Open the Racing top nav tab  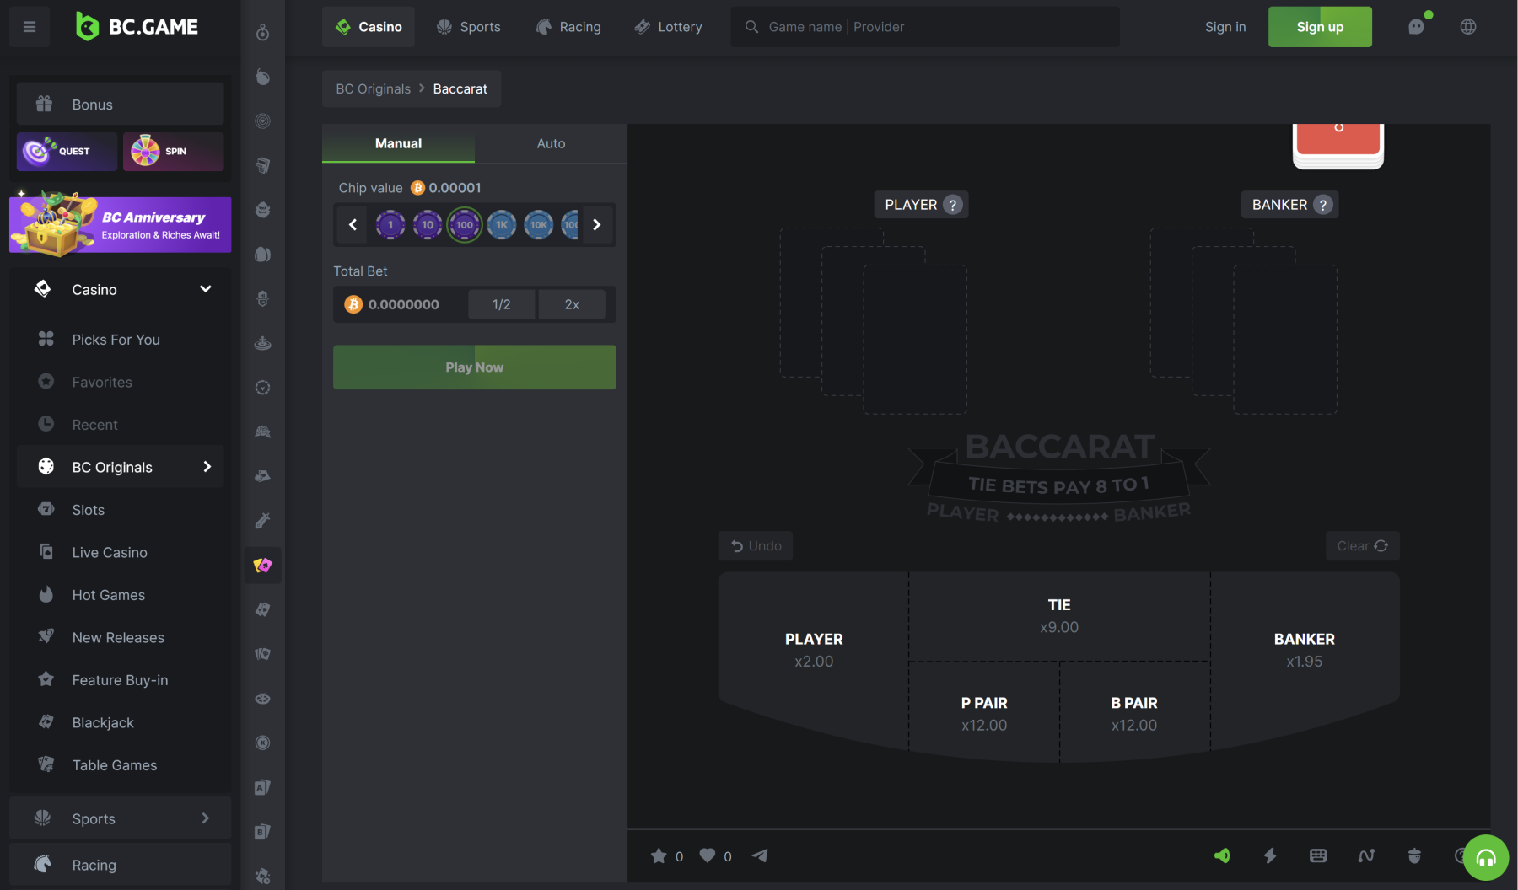pyautogui.click(x=568, y=27)
